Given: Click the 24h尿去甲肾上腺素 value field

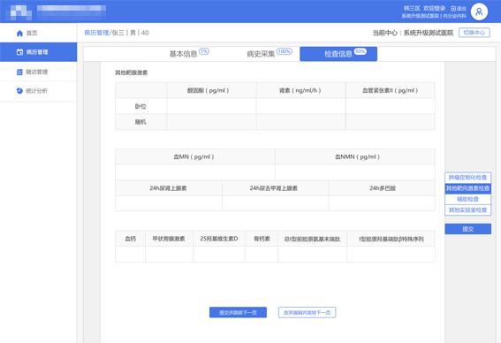Looking at the screenshot, I should (x=275, y=203).
